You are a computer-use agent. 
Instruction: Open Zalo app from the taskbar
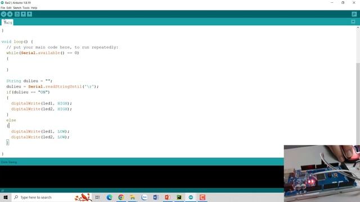(144, 197)
